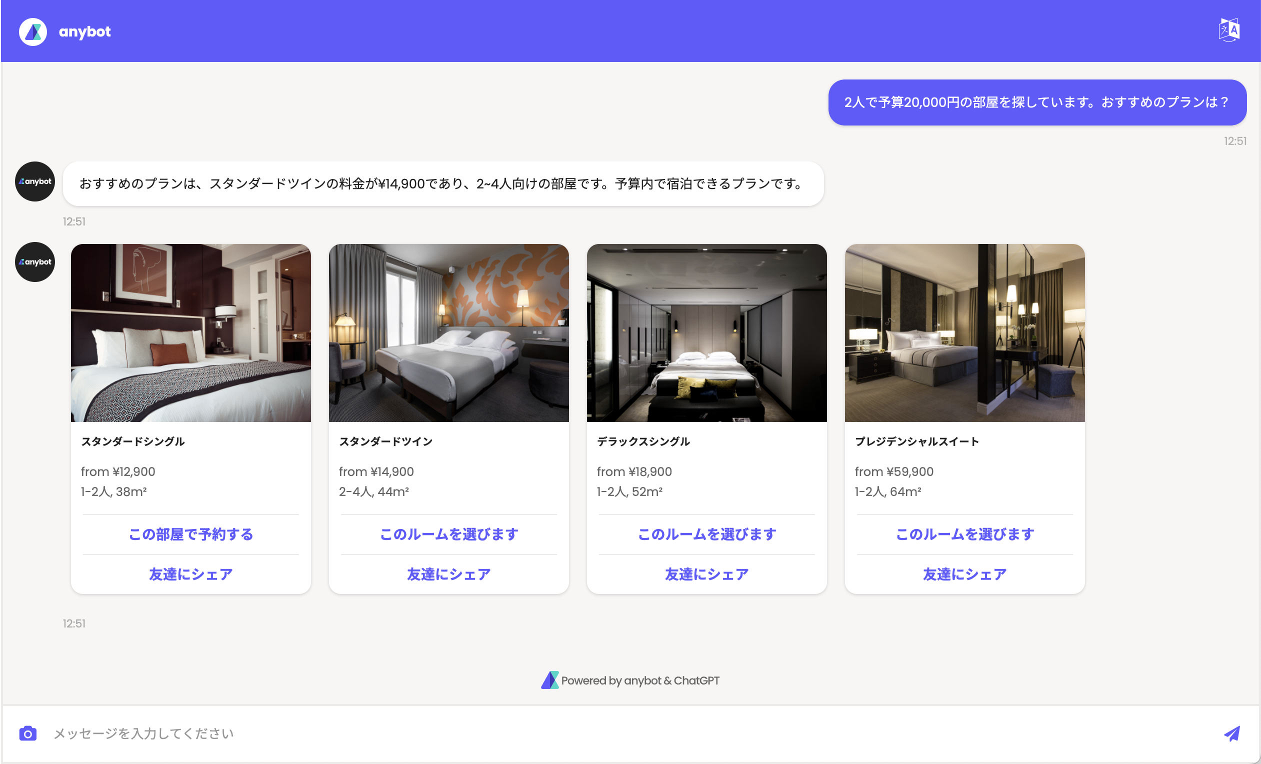The width and height of the screenshot is (1261, 764).
Task: Open the デラックスシングル room photo
Action: tap(707, 333)
